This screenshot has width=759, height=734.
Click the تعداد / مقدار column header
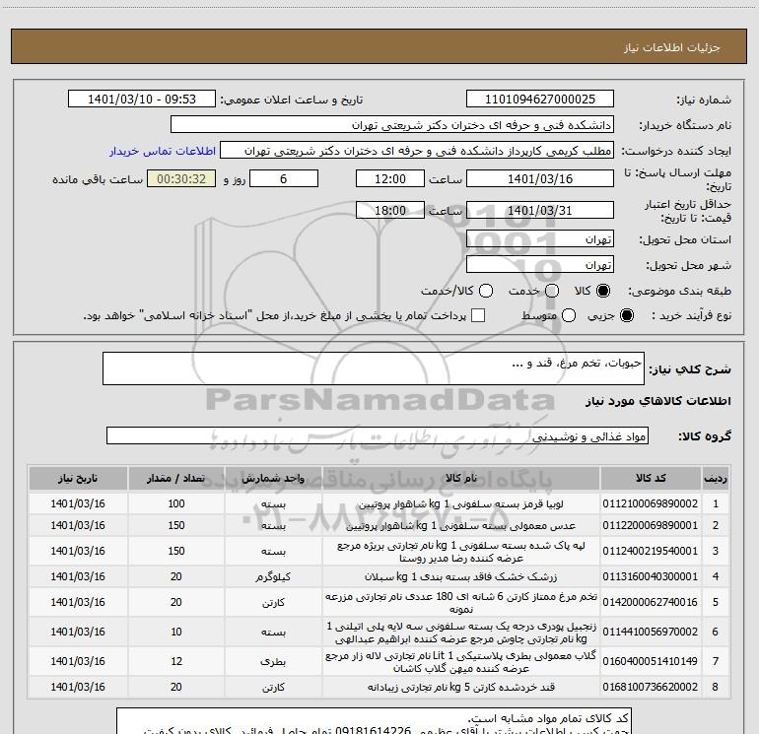pos(176,479)
